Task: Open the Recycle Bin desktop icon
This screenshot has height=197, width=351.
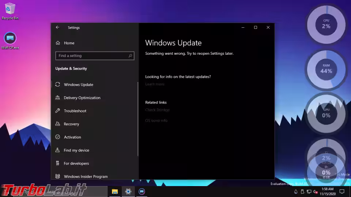Action: pyautogui.click(x=10, y=11)
